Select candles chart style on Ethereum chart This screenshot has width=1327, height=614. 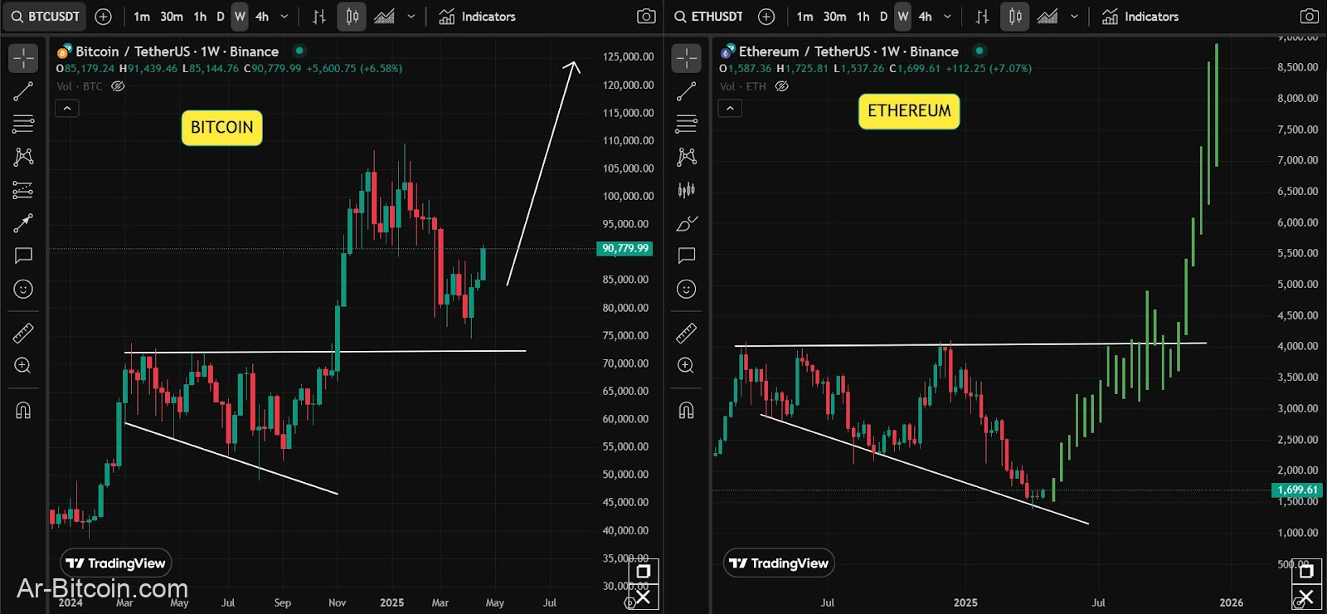coord(1015,17)
